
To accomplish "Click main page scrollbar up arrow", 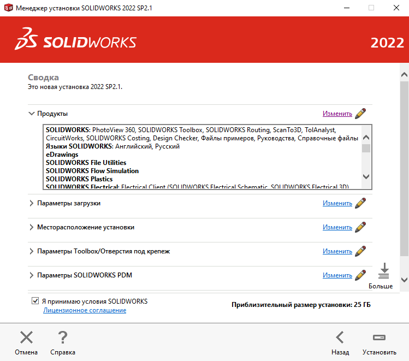I will (x=404, y=75).
